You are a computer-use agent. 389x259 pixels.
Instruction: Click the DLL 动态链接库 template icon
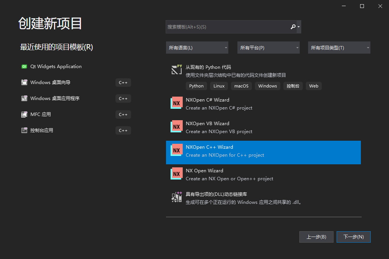pyautogui.click(x=177, y=197)
